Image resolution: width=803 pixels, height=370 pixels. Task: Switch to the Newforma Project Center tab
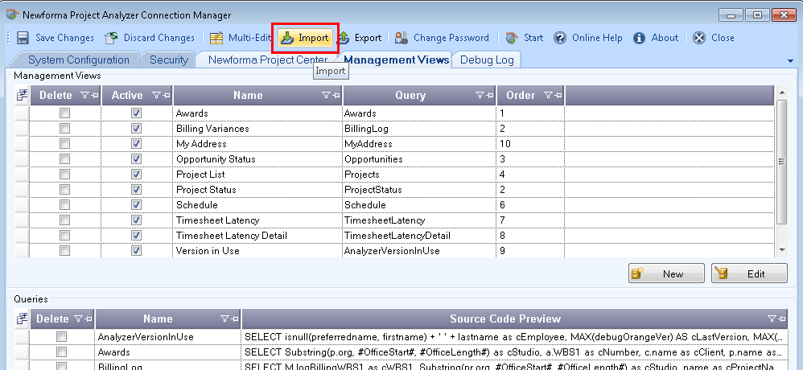point(267,60)
